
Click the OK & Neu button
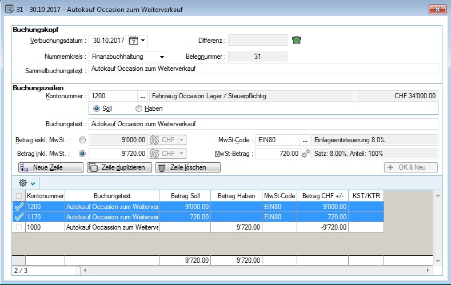pyautogui.click(x=411, y=167)
